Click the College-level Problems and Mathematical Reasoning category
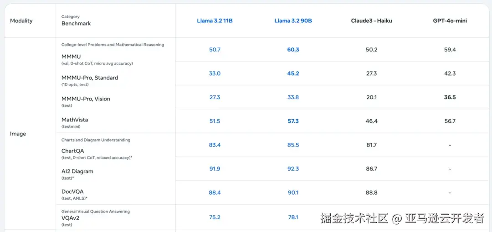The width and height of the screenshot is (492, 232). pyautogui.click(x=113, y=45)
